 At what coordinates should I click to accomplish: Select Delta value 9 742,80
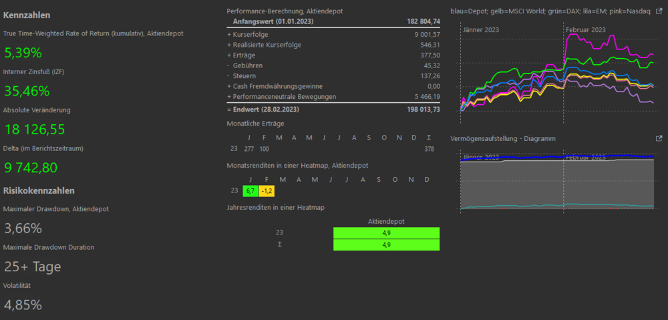[31, 168]
